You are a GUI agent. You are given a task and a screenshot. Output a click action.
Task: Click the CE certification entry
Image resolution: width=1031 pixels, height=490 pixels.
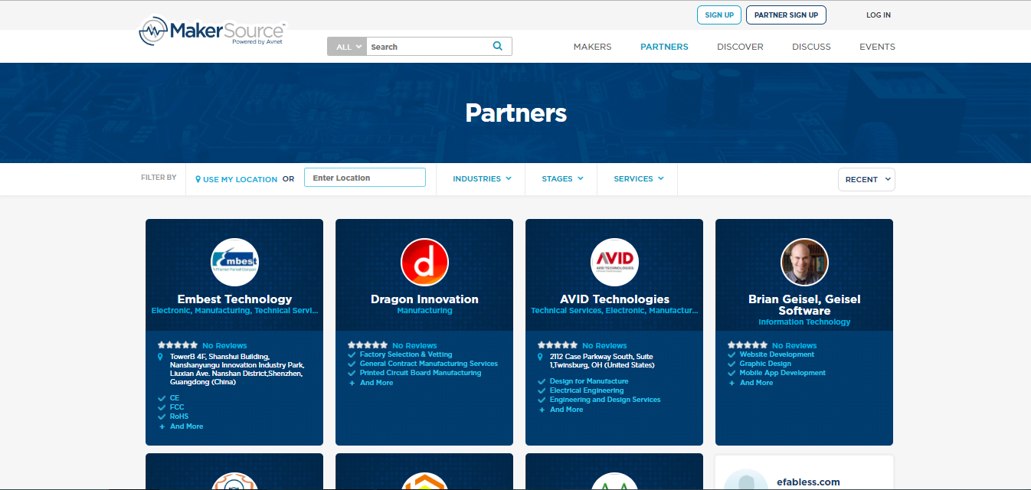[175, 398]
